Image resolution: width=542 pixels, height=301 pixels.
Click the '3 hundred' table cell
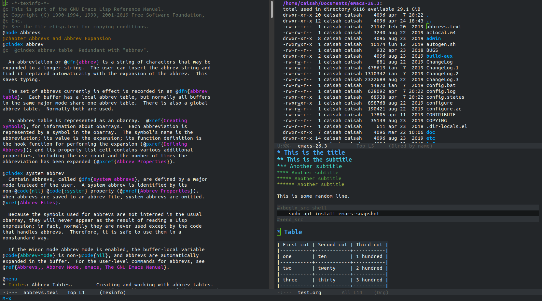click(369, 280)
